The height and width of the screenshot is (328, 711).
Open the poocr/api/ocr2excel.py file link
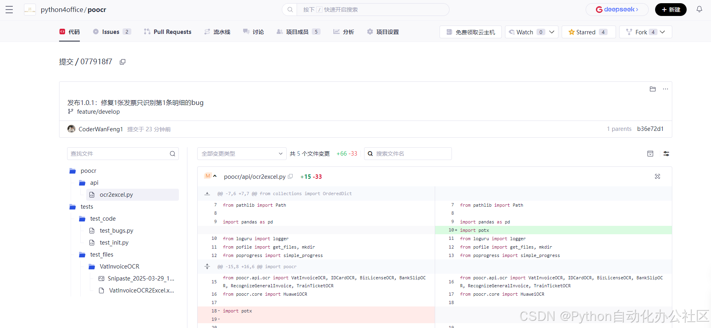255,176
